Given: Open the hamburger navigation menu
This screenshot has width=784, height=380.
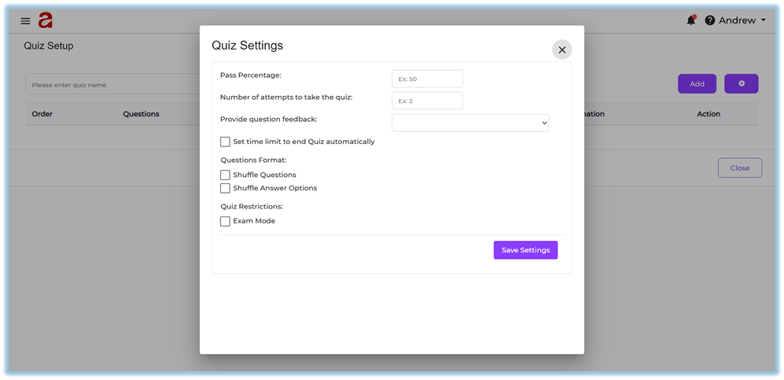Looking at the screenshot, I should [x=26, y=20].
